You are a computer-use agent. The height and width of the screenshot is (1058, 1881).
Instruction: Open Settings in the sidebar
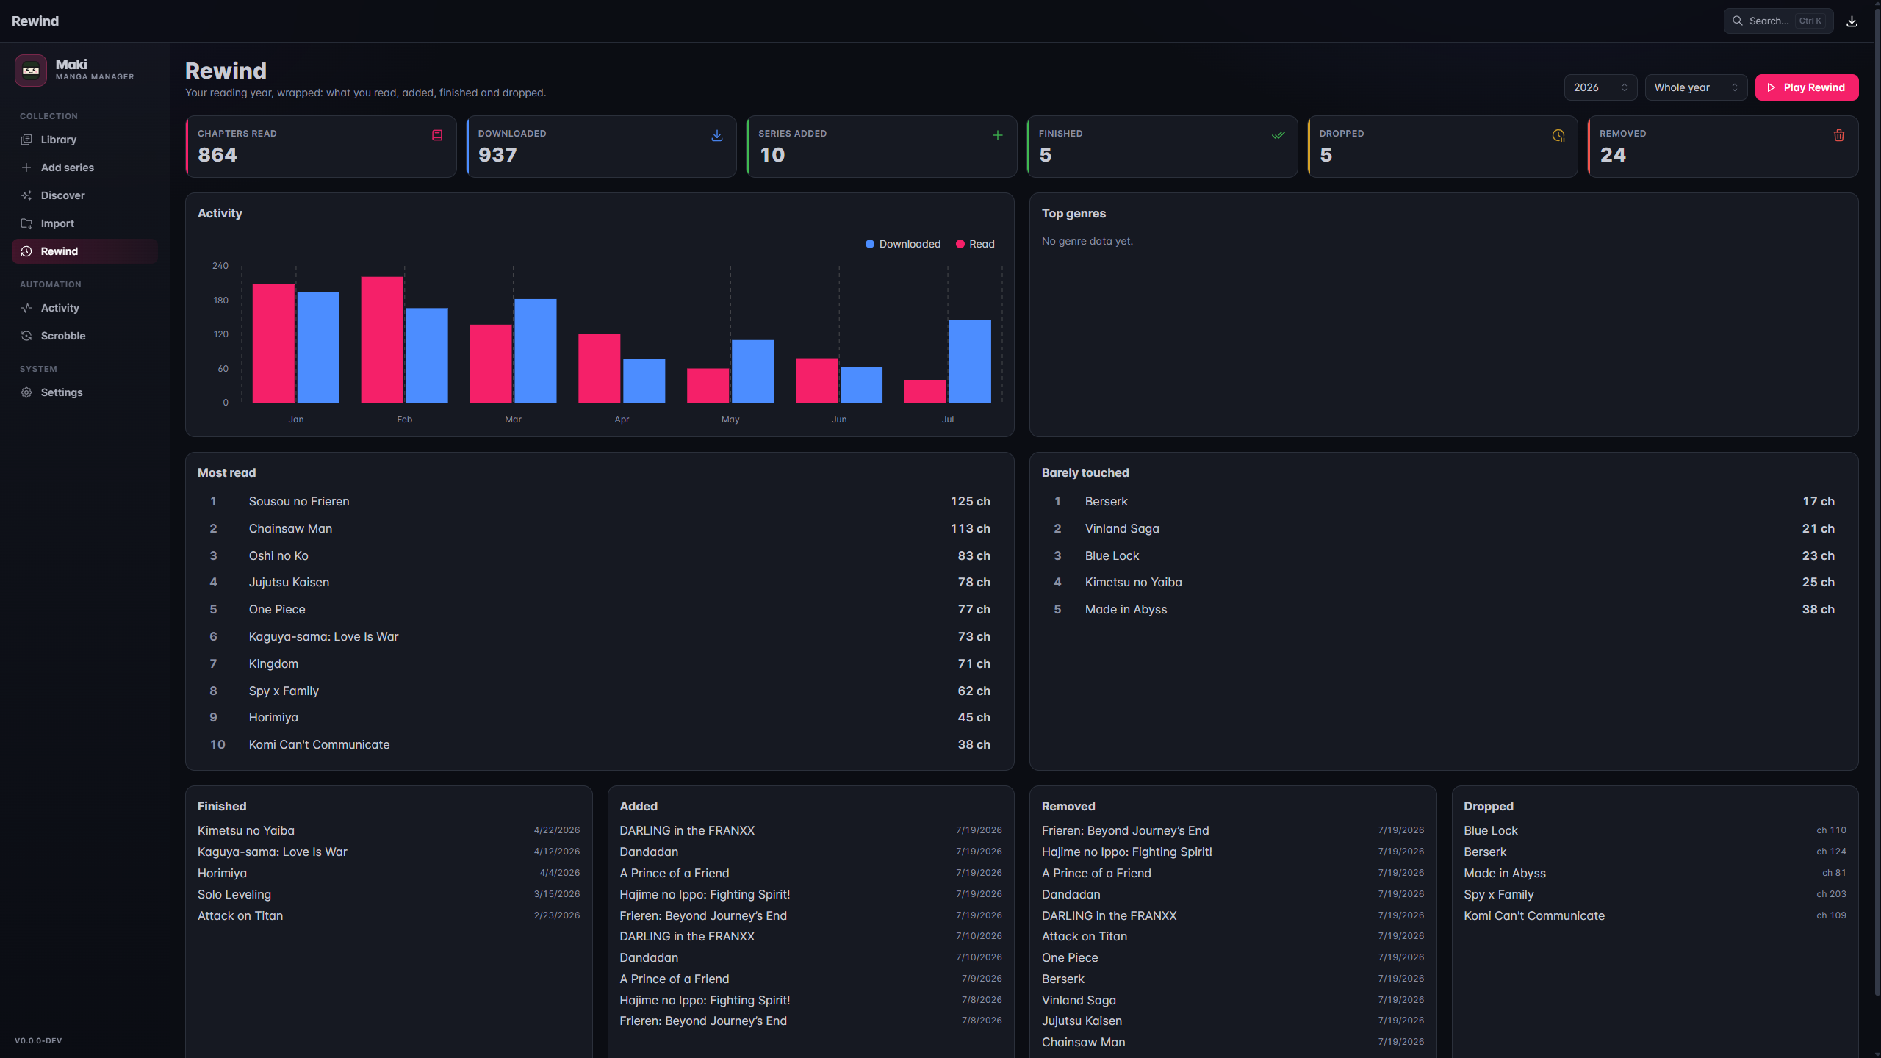point(84,392)
